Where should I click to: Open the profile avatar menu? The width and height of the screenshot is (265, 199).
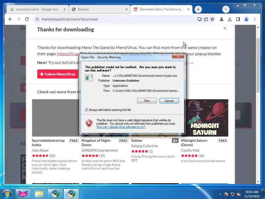[x=246, y=19]
